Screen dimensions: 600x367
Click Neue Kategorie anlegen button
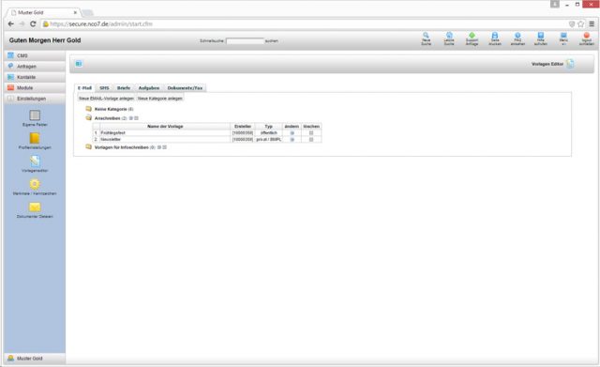tap(160, 99)
